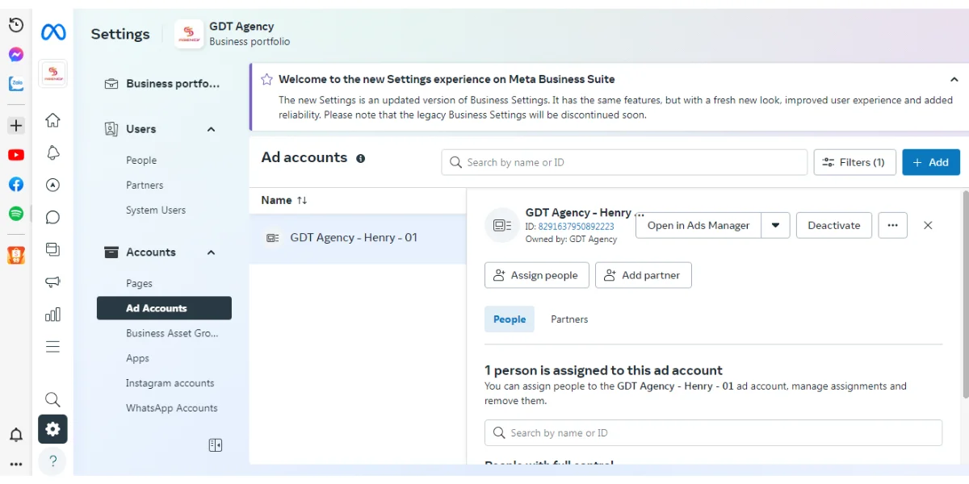Open ad account ID 8291637950892223 link
This screenshot has width=969, height=484.
pos(576,227)
